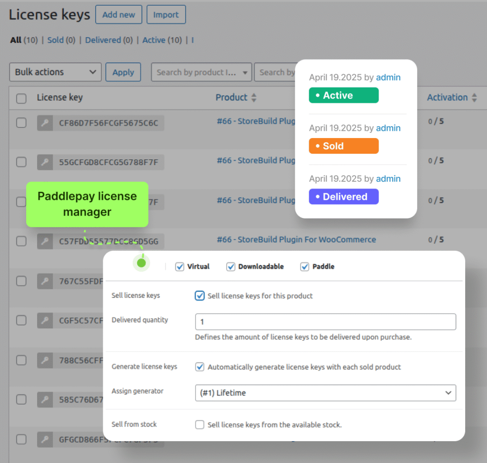This screenshot has width=487, height=463.
Task: Click the Import button
Action: (166, 15)
